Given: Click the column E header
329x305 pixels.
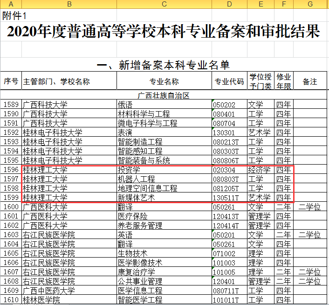Looking at the screenshot, I should [260, 4].
